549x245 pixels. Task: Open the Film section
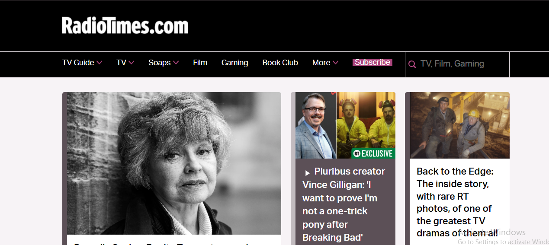pyautogui.click(x=200, y=63)
